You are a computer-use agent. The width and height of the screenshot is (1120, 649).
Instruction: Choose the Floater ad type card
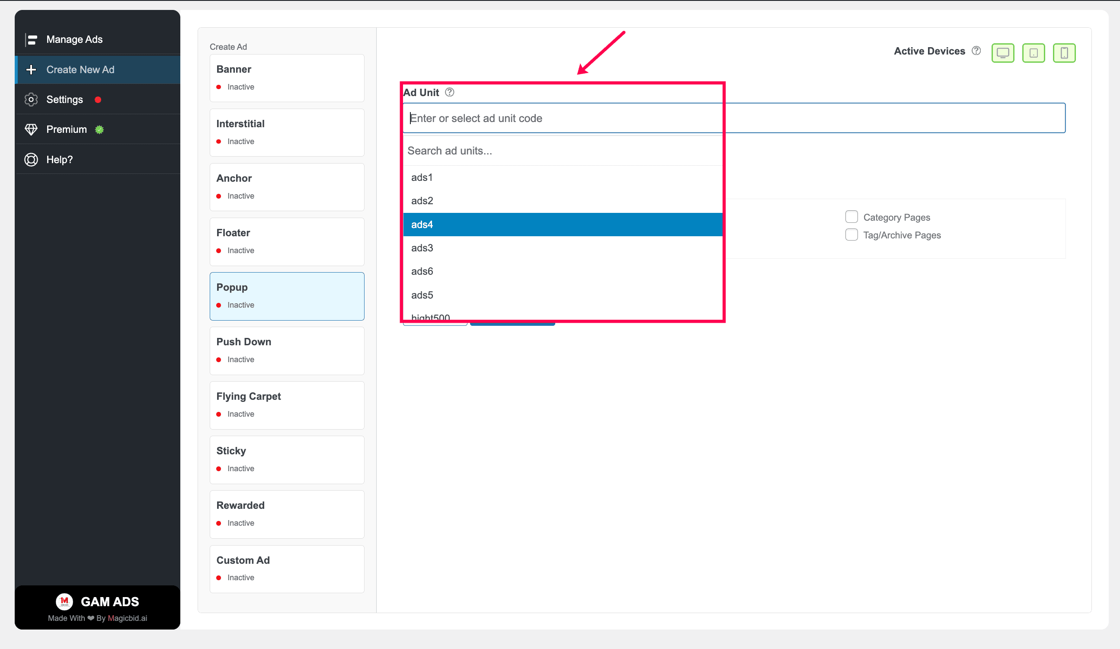(287, 241)
